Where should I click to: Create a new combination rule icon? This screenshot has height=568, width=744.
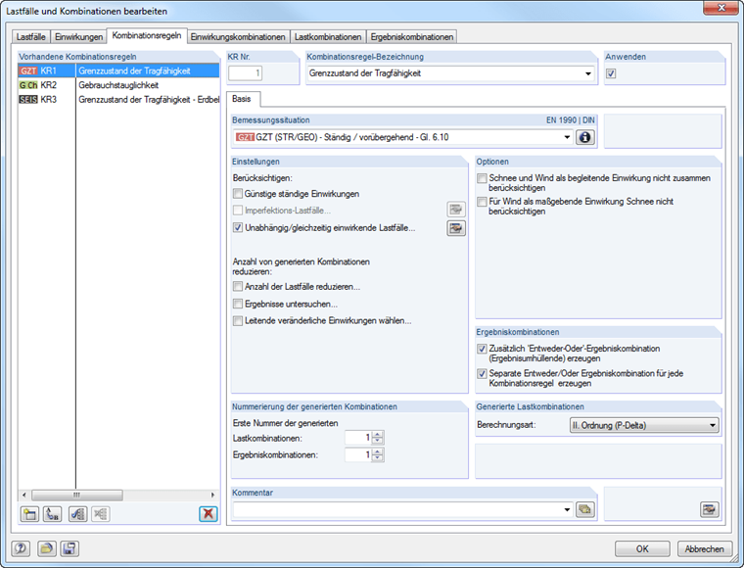click(30, 514)
